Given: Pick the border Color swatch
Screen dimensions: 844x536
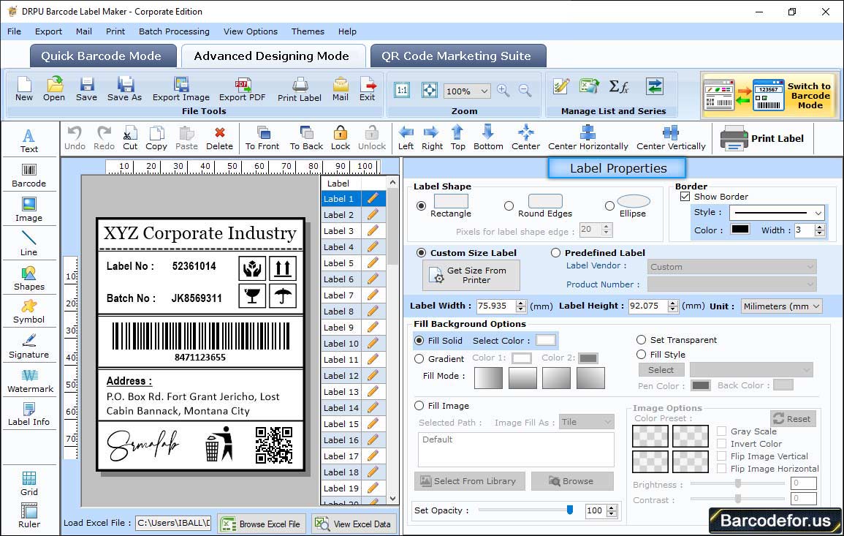Looking at the screenshot, I should 740,230.
